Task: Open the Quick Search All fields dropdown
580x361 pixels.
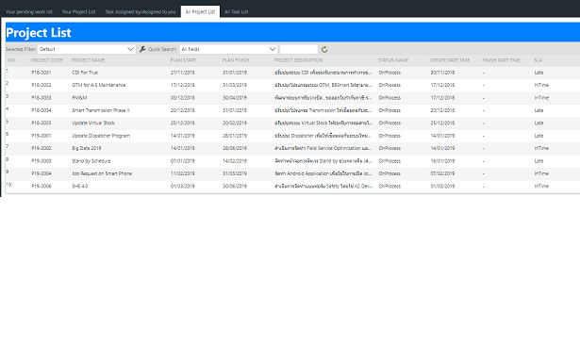Action: point(228,49)
